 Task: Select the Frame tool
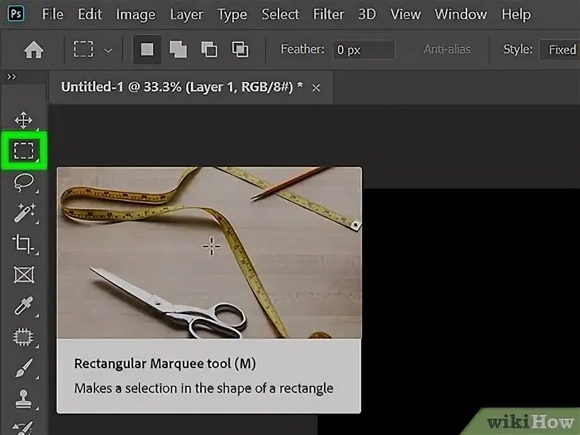tap(24, 275)
